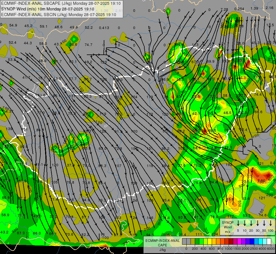Click the 2500 tick label on color scale
276x254 pixels.
(x=254, y=249)
